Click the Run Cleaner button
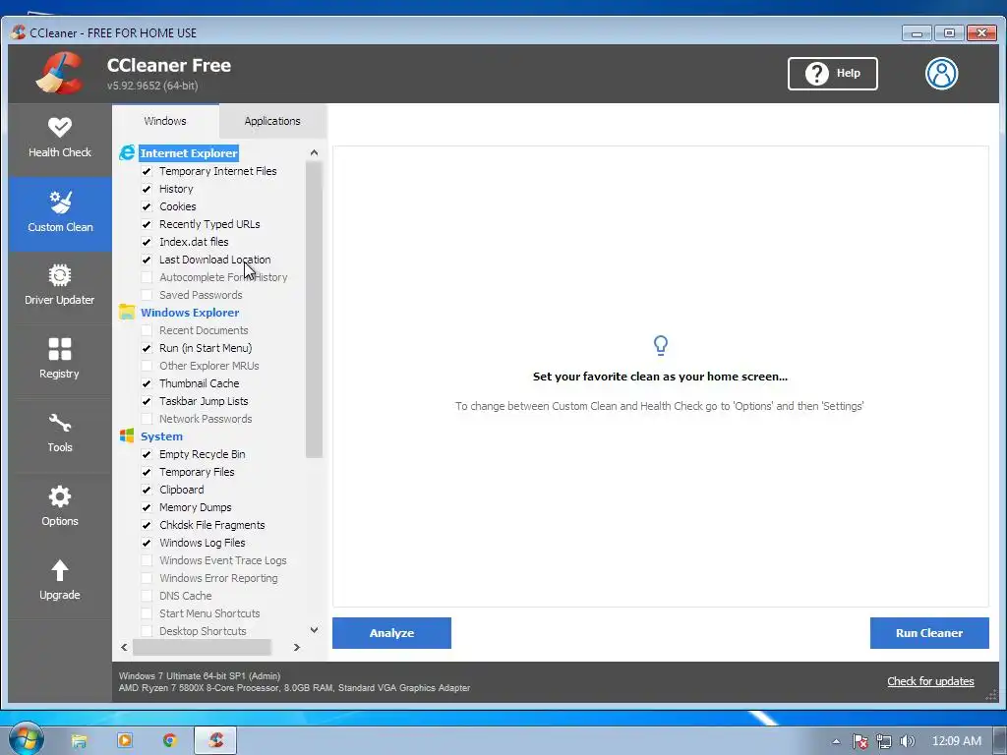 [929, 633]
